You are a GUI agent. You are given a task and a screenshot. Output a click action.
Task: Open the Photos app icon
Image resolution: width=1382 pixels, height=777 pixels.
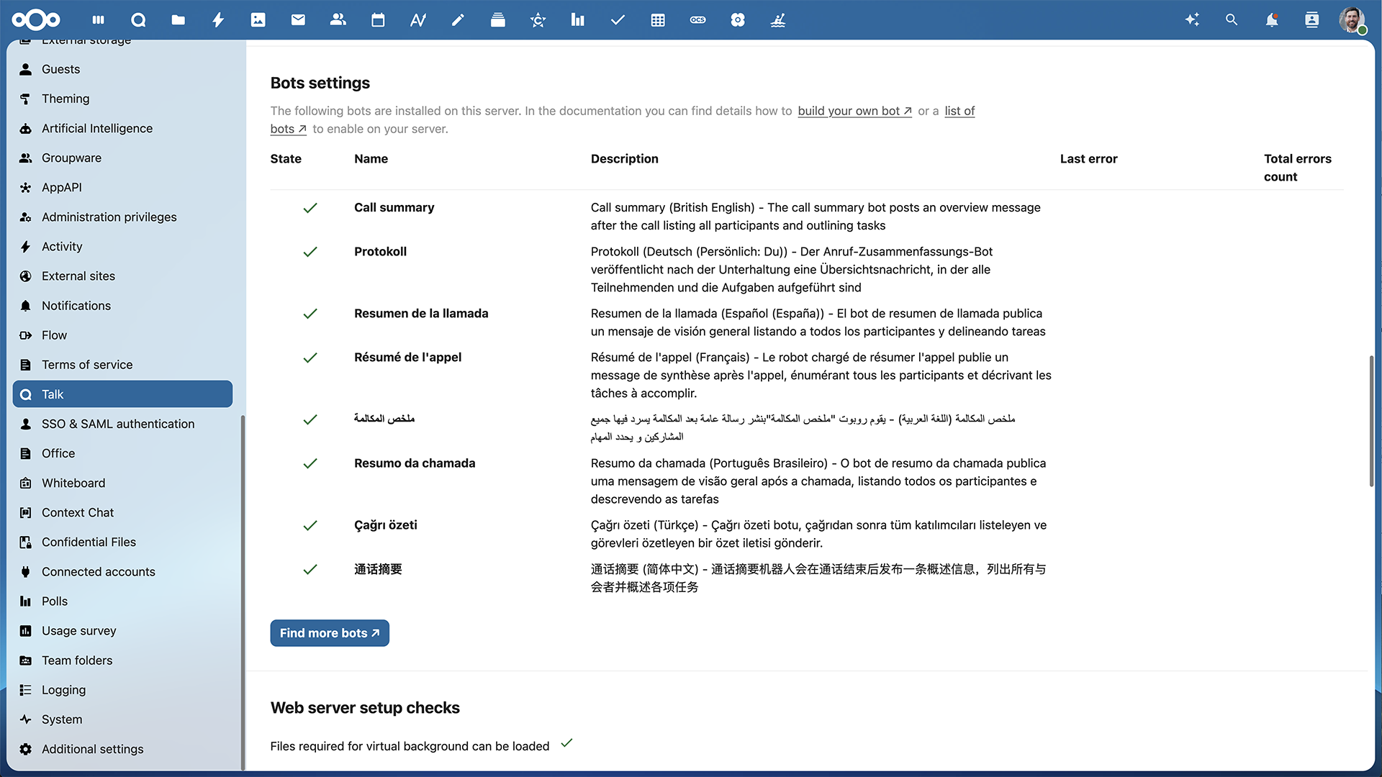258,20
